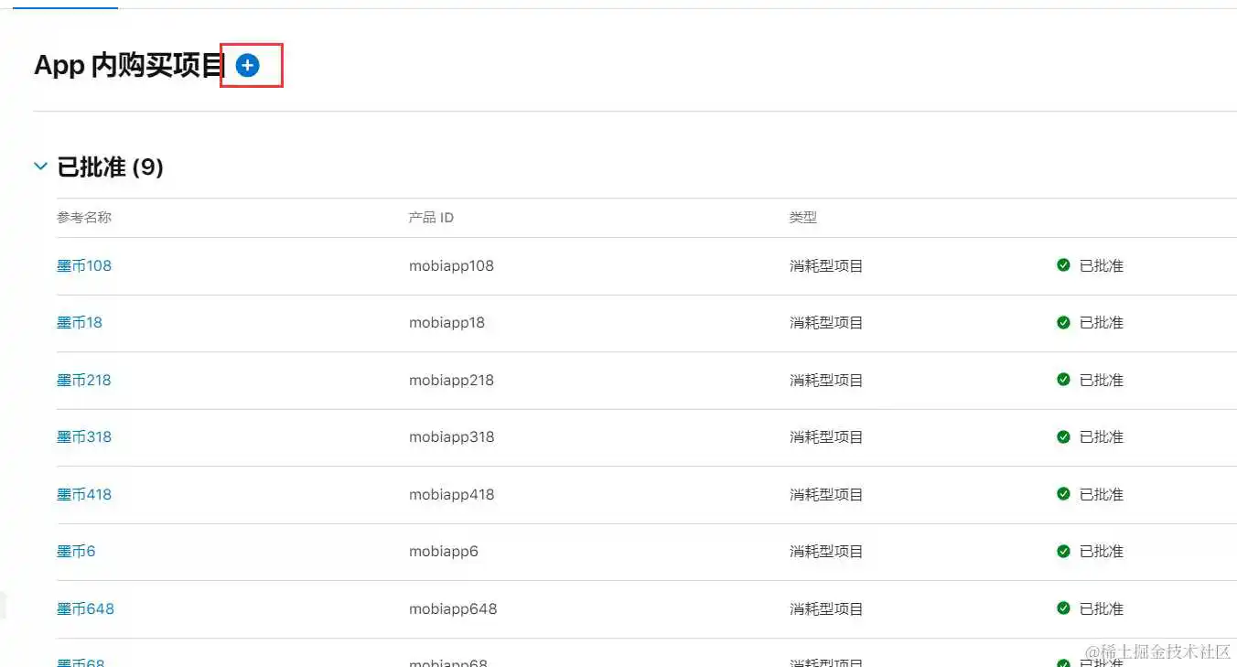Image resolution: width=1237 pixels, height=667 pixels.
Task: Open the 墨币318 purchase item
Action: pyautogui.click(x=84, y=436)
